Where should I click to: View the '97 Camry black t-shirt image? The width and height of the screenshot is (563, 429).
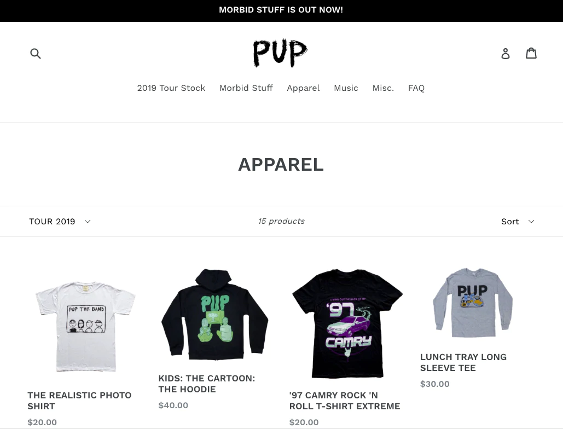[x=347, y=323]
